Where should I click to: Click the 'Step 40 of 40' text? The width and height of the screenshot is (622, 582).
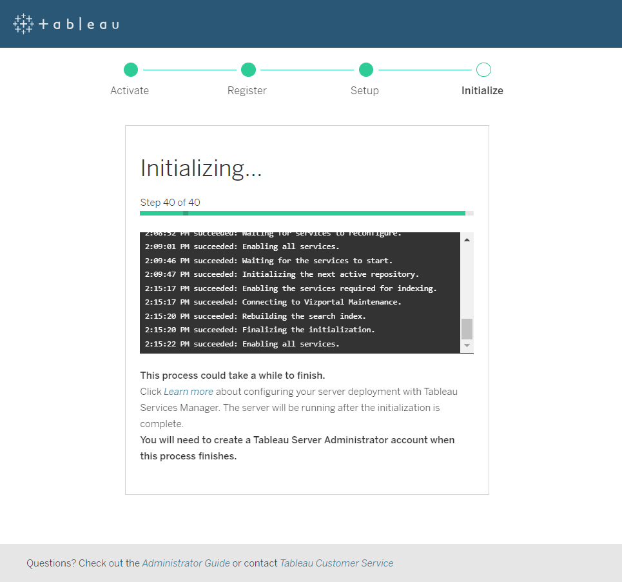[x=170, y=203]
